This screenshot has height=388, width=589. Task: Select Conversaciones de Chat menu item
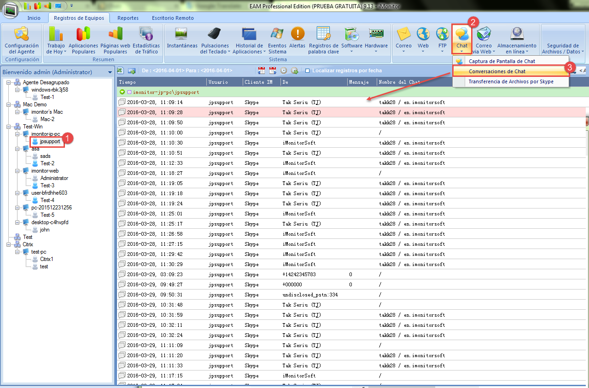511,71
